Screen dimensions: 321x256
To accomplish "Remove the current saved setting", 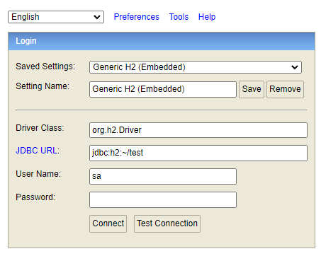I will [285, 89].
